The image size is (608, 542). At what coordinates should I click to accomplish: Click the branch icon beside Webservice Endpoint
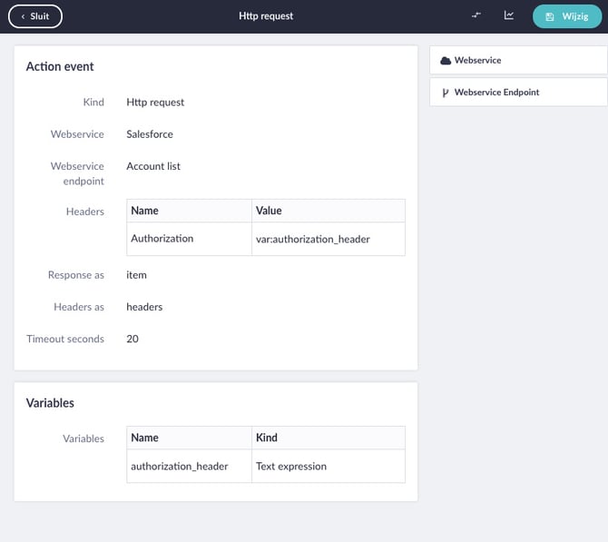tap(445, 93)
